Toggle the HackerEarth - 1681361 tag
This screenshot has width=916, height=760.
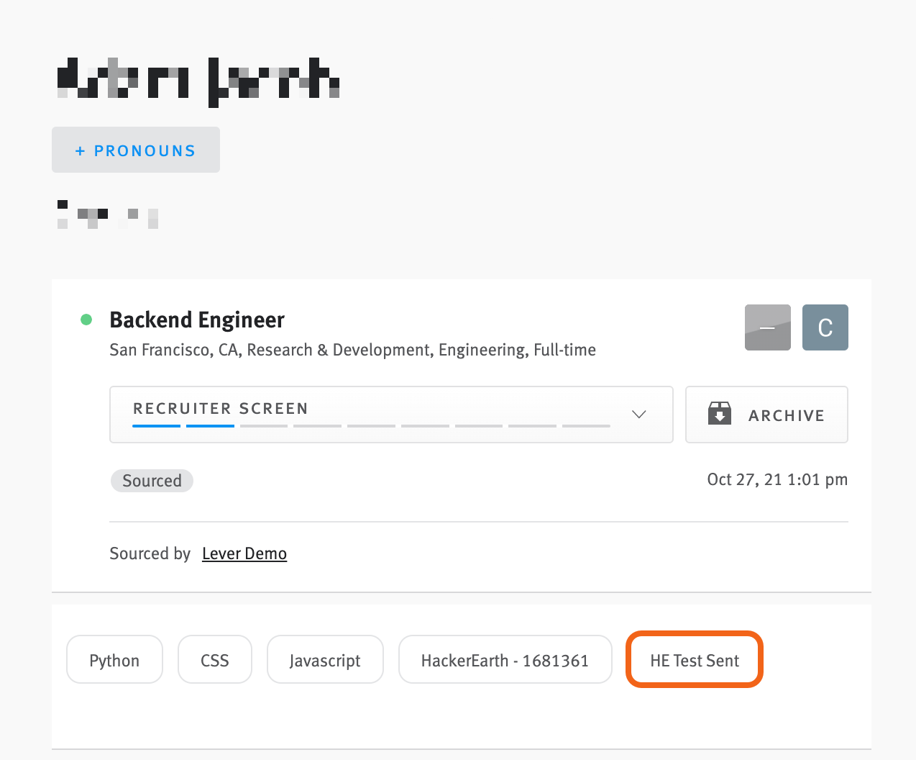(x=505, y=659)
